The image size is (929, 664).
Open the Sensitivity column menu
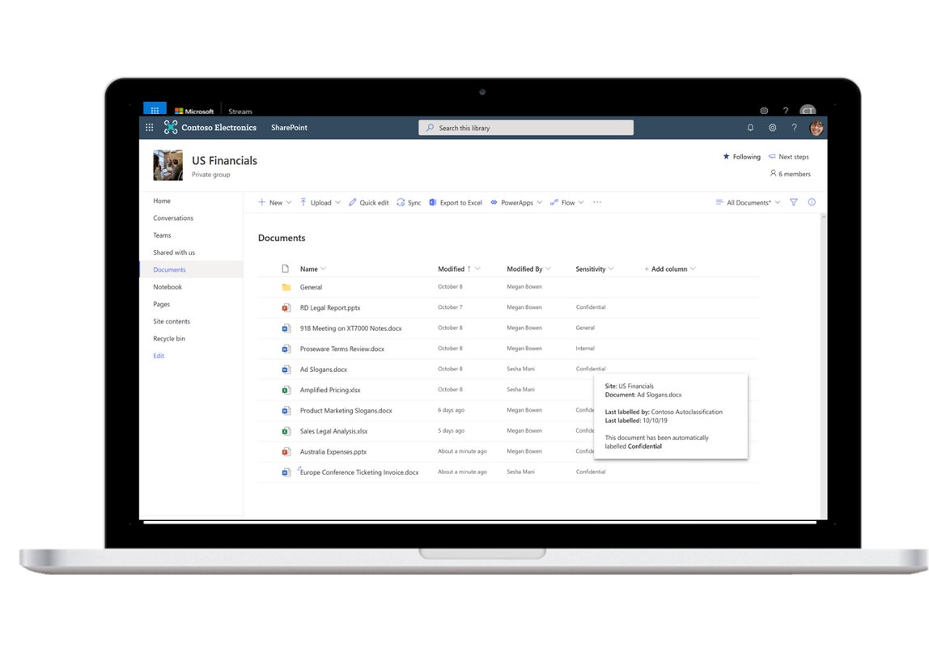pyautogui.click(x=594, y=269)
